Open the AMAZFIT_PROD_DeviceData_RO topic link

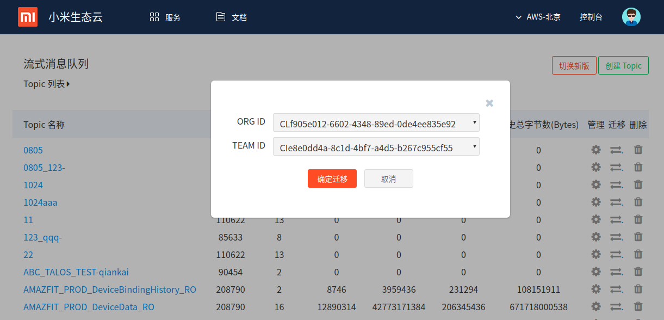point(89,307)
